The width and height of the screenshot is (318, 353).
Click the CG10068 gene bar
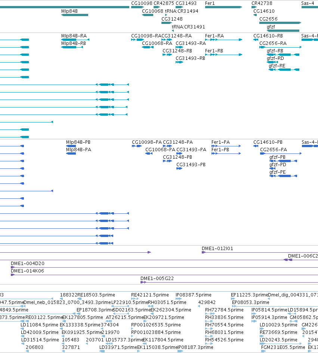click(x=148, y=15)
